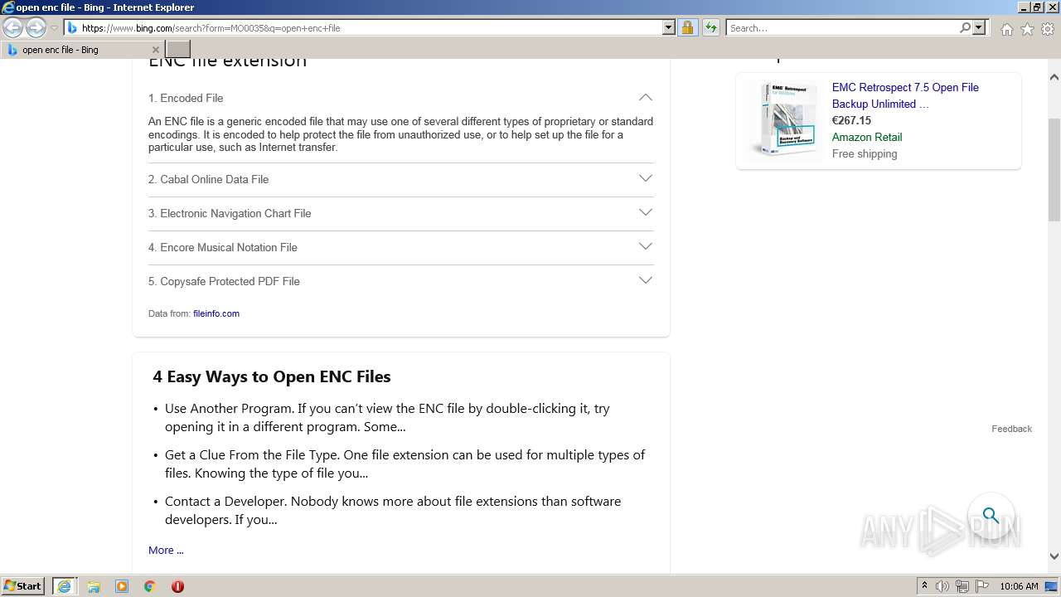1061x597 pixels.
Task: Click the Home icon
Action: pyautogui.click(x=1006, y=29)
